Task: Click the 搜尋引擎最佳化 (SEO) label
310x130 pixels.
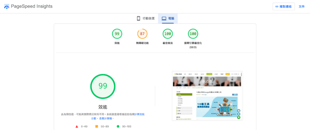Action: (193, 45)
